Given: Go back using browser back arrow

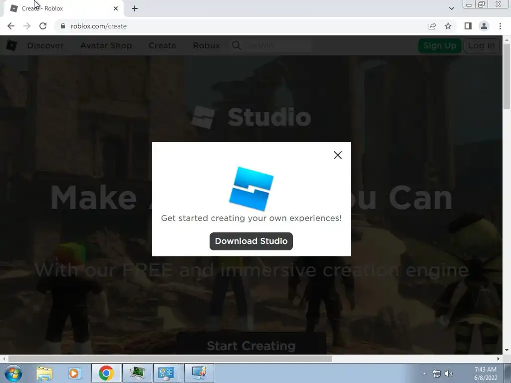Looking at the screenshot, I should (11, 26).
